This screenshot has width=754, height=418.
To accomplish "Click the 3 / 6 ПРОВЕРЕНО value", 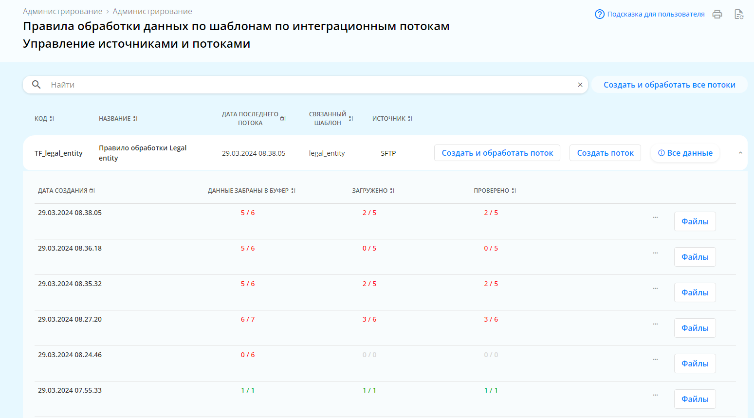I will [491, 319].
